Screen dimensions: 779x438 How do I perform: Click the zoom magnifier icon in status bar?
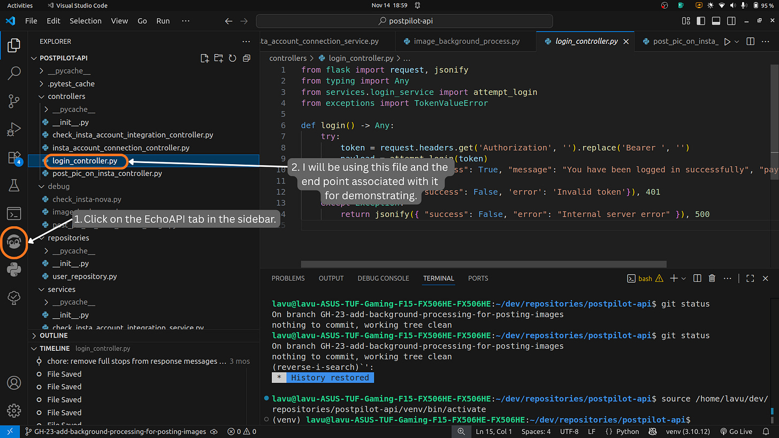pyautogui.click(x=461, y=432)
